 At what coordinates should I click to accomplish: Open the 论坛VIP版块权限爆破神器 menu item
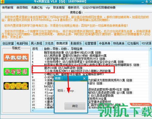tap(99, 8)
